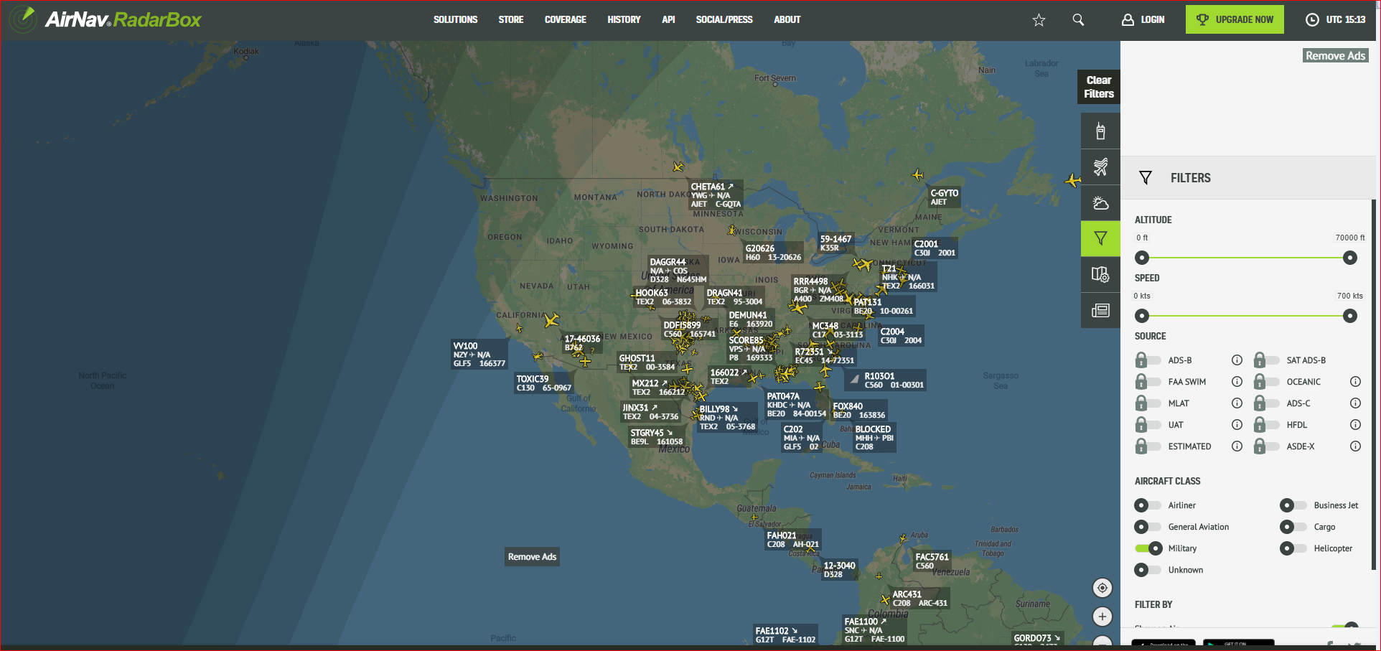Toggle the locked MLAT source switch
Screen dimensions: 1381x651
coord(1147,403)
